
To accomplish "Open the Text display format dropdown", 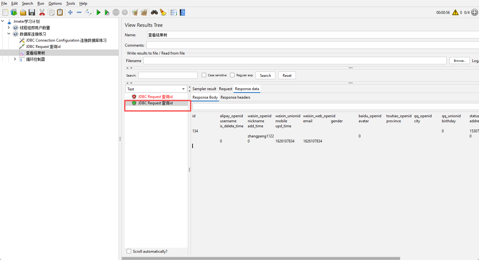I will (156, 89).
